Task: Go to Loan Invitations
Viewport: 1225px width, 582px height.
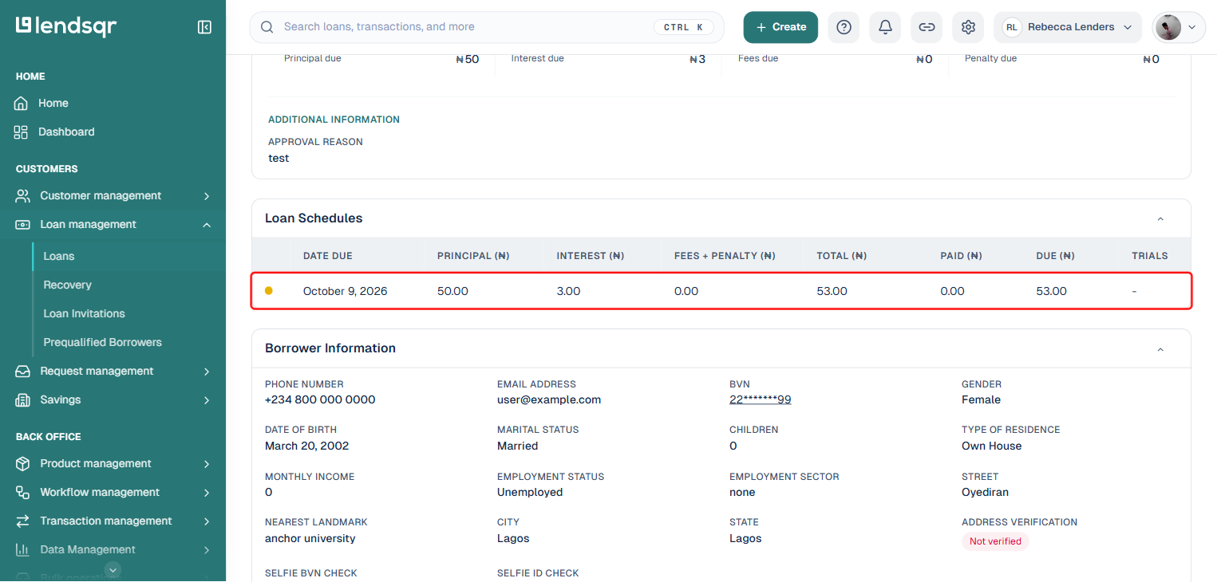Action: (x=84, y=313)
